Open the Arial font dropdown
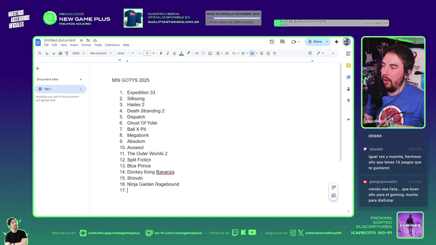This screenshot has height=245, width=436. (x=126, y=53)
